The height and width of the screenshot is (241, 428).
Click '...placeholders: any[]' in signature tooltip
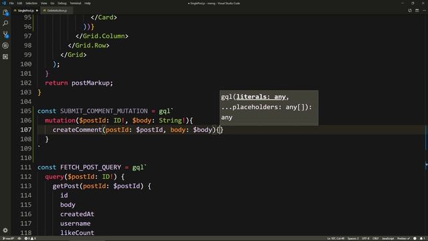[265, 107]
